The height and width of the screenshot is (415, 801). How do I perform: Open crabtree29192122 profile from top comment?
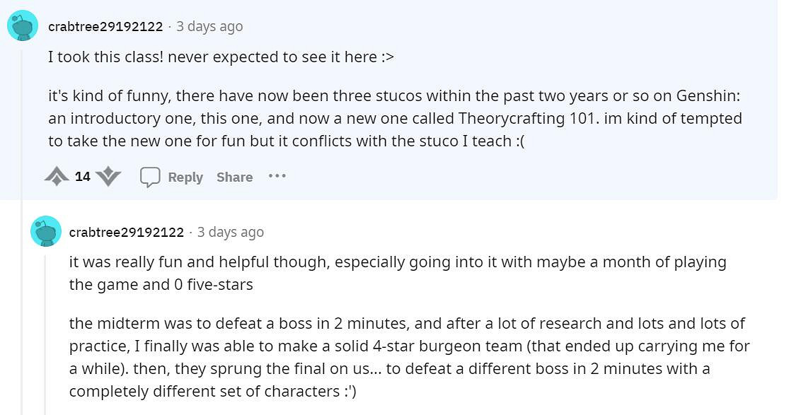pyautogui.click(x=105, y=27)
